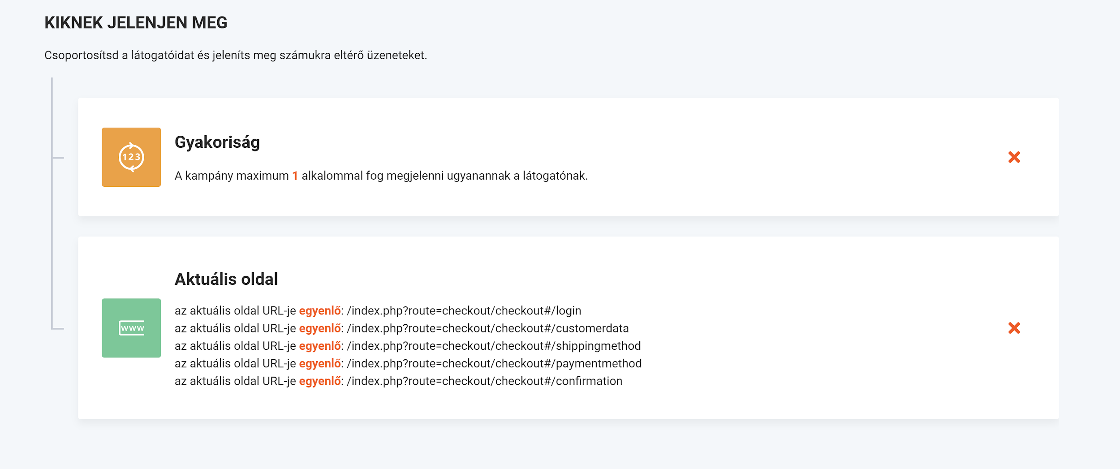Click 'egyenlő' operator on the confirmation URL row
This screenshot has width=1120, height=469.
pos(319,381)
